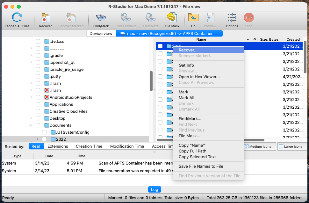
Task: Click the Created column header
Action: [x=293, y=39]
